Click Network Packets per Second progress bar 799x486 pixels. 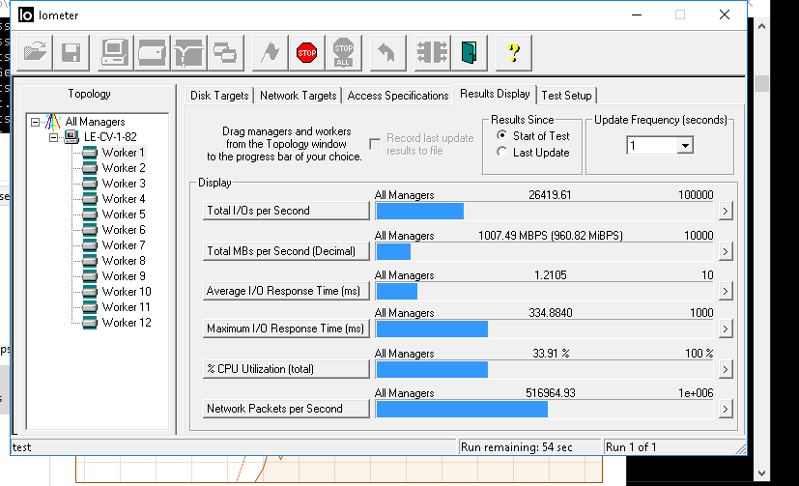544,409
